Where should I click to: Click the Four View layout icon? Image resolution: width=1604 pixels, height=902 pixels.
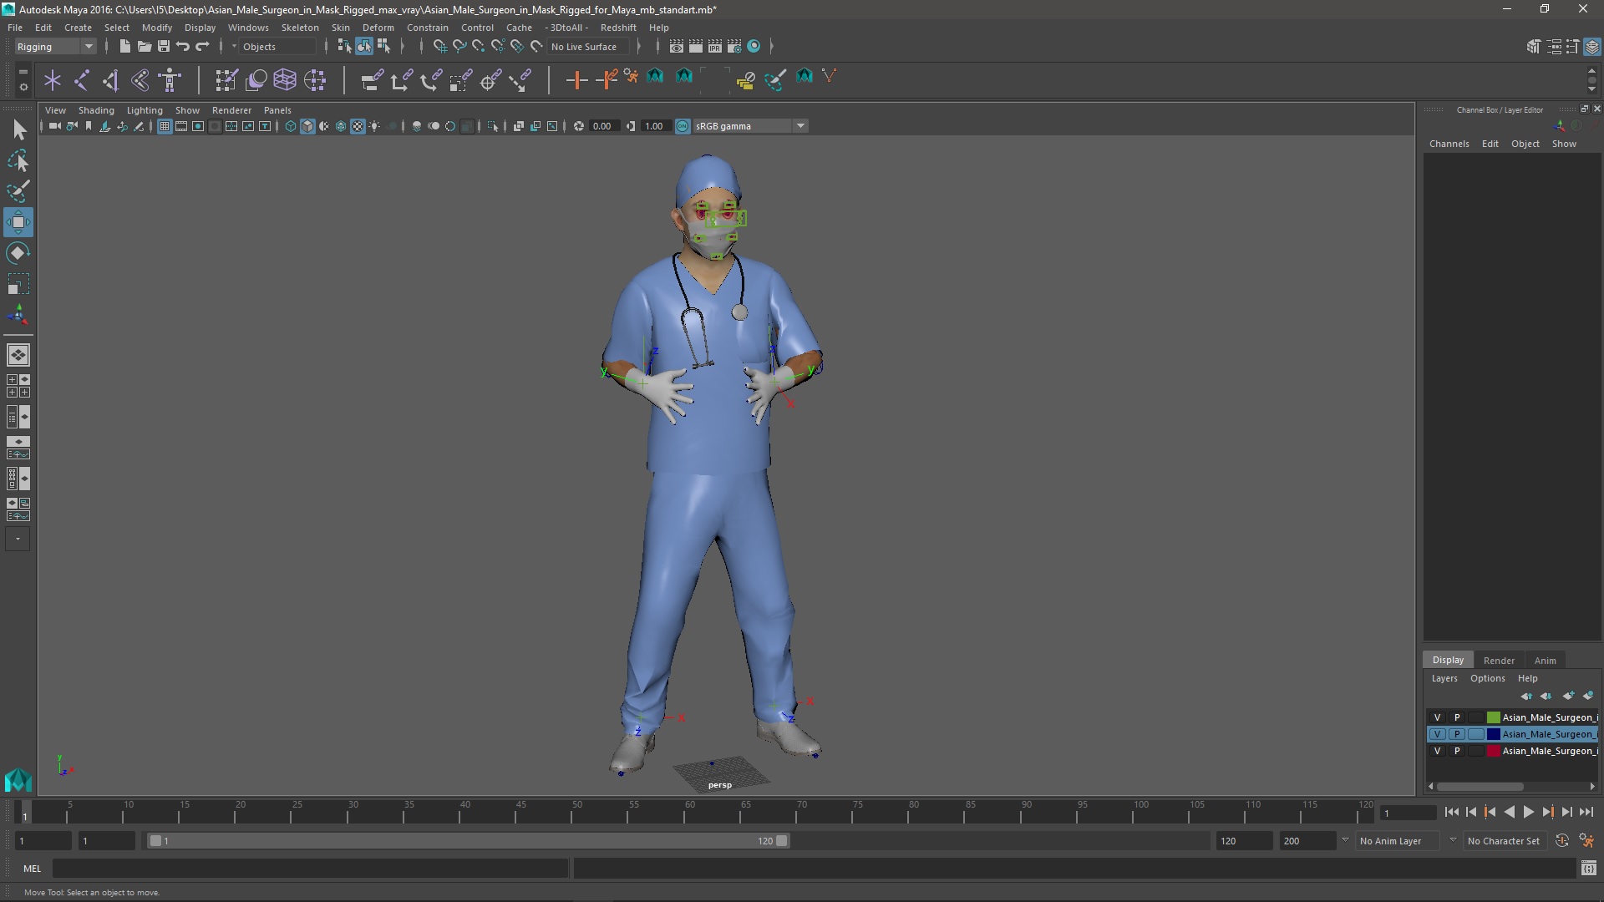pyautogui.click(x=18, y=386)
